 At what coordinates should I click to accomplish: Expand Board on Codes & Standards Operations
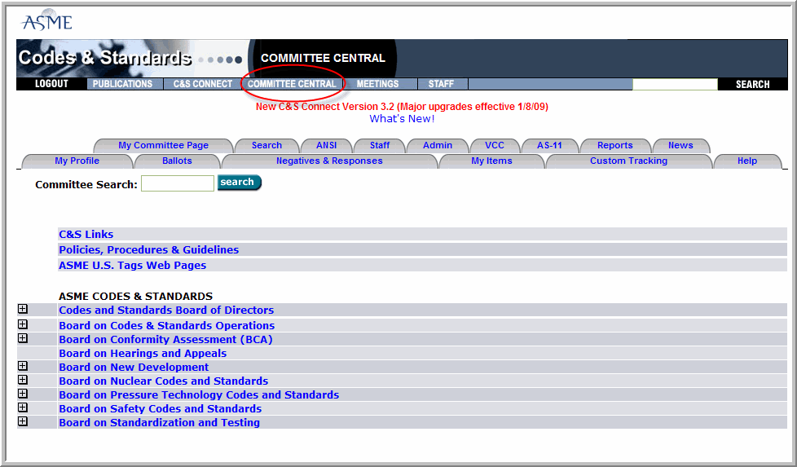(x=23, y=324)
